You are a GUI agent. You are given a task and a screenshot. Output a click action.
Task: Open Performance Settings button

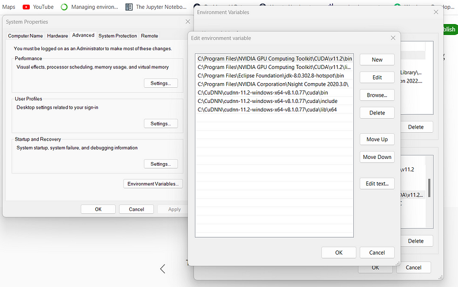pyautogui.click(x=161, y=84)
